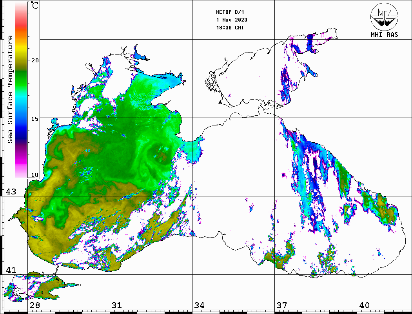Click the 'MHI RAS' label text

[384, 34]
